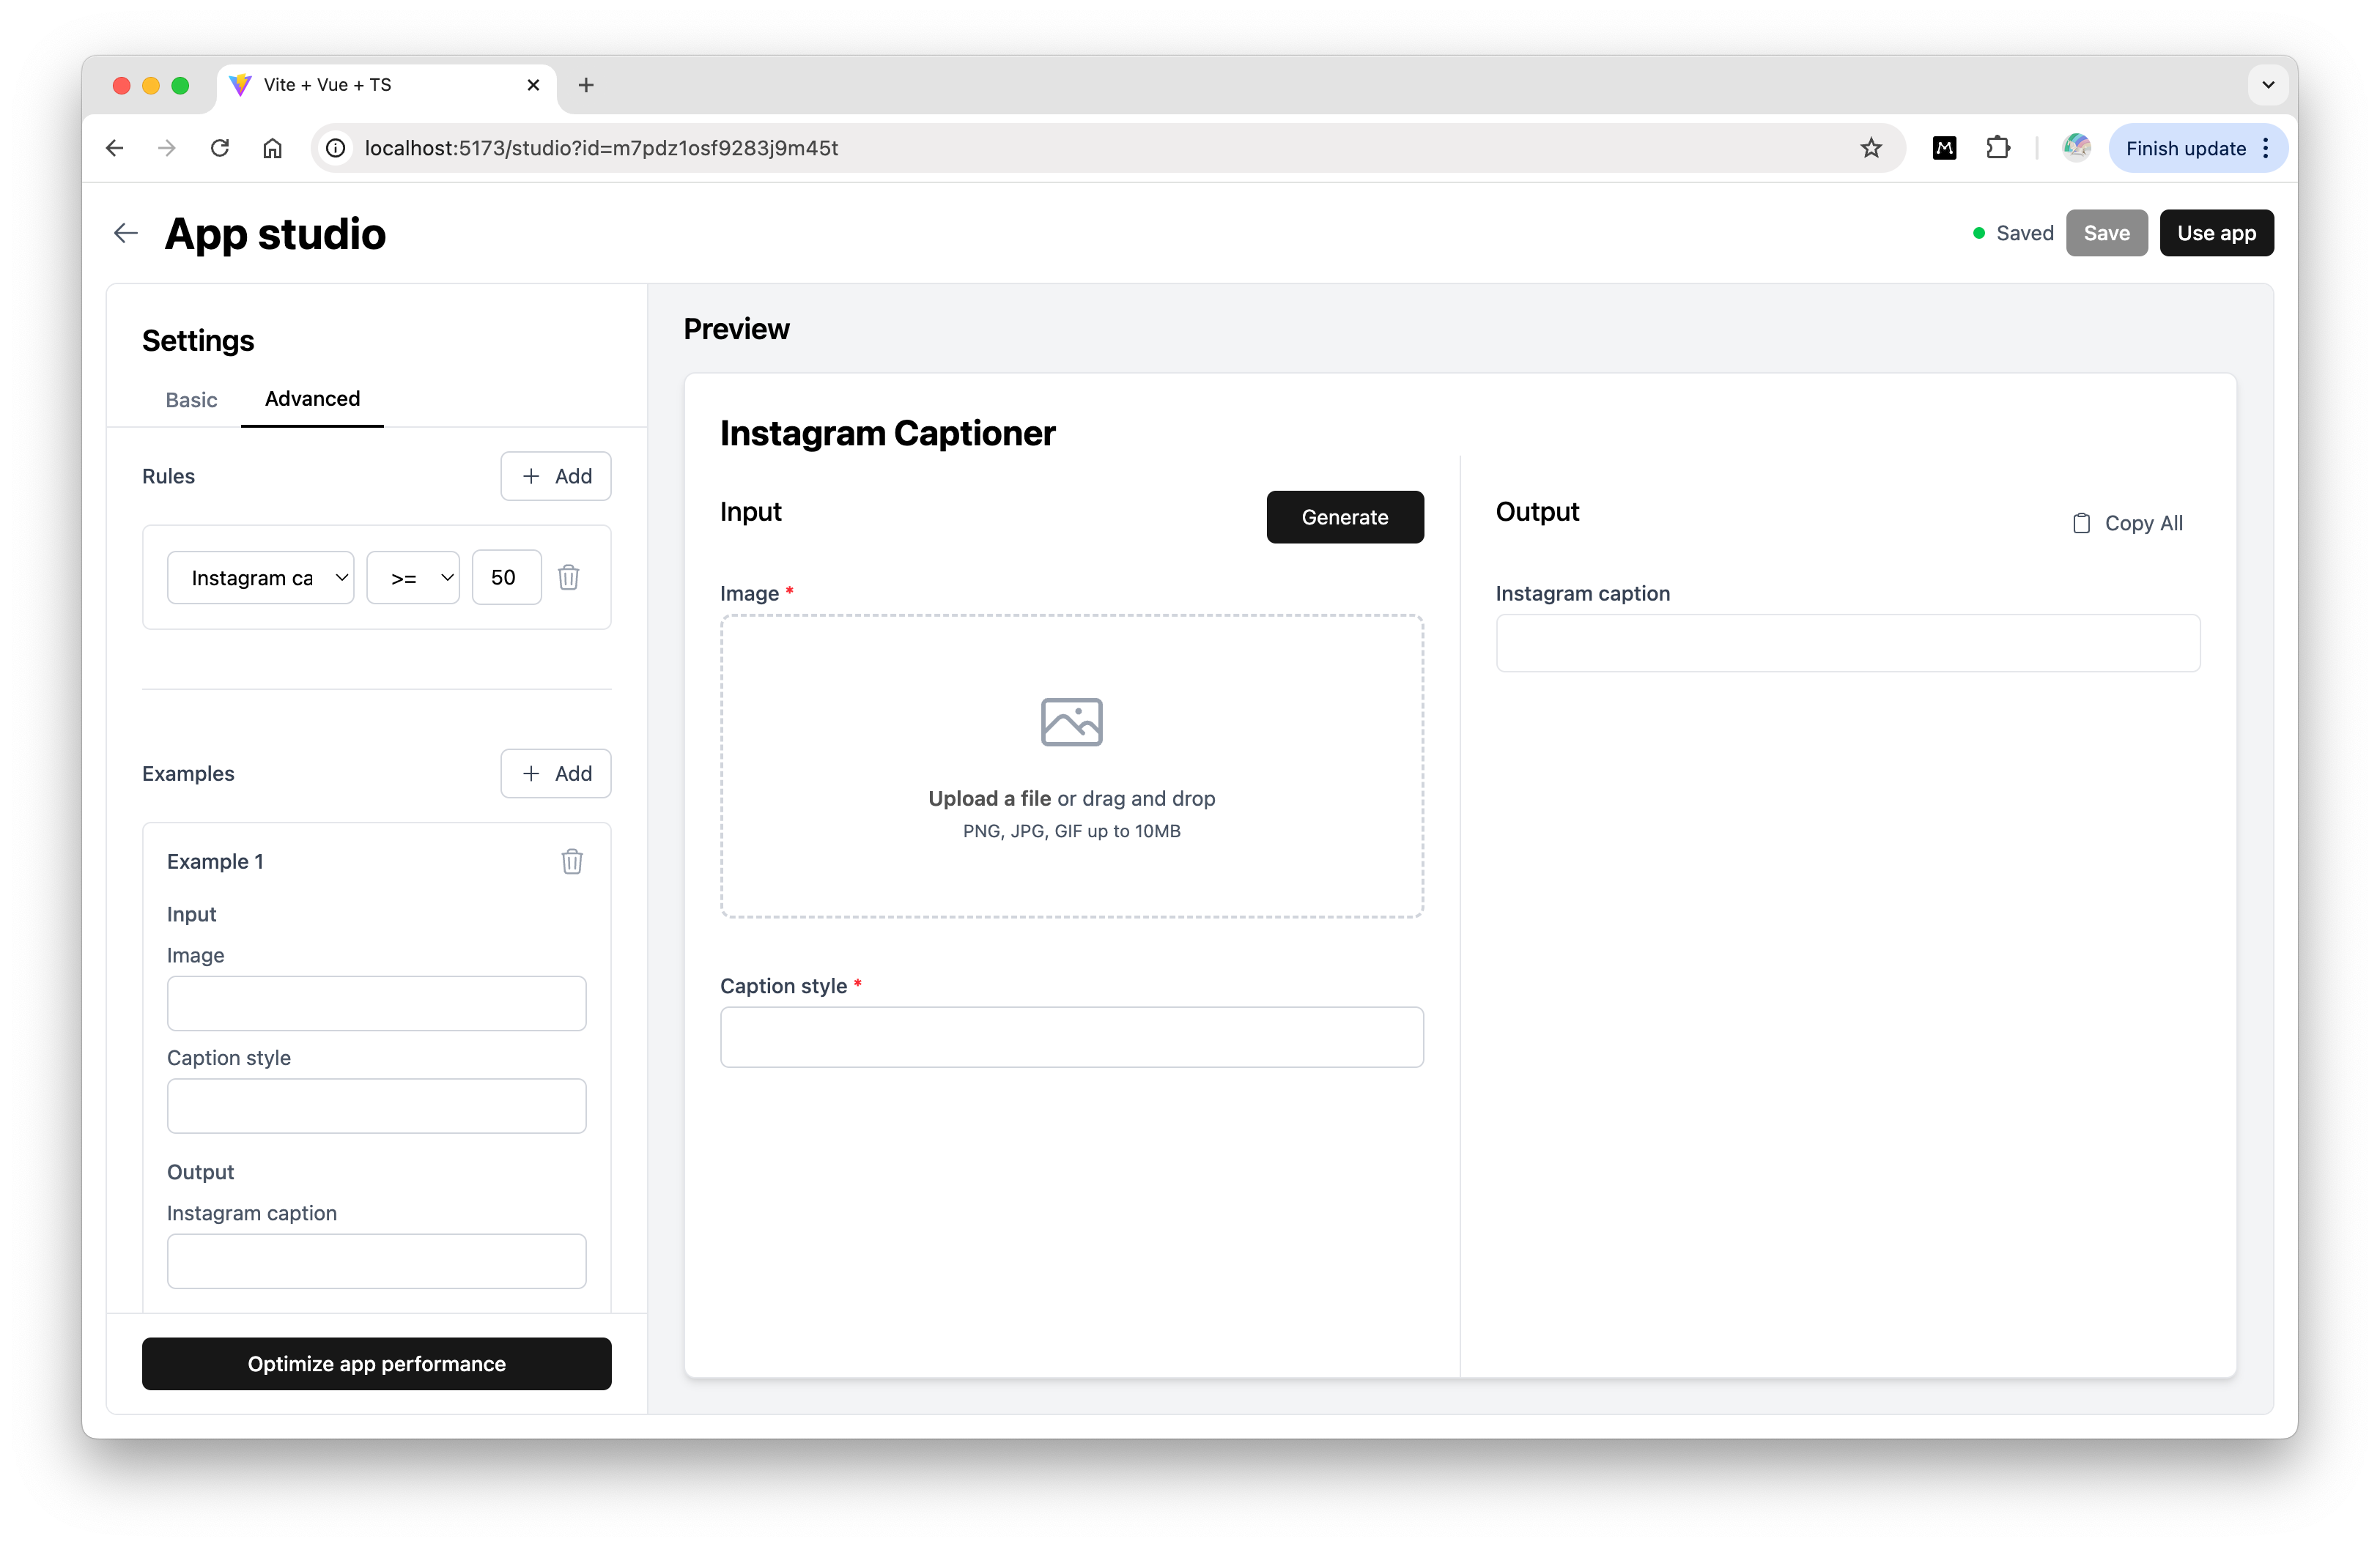Bookmark this page with the star icon

tap(1870, 148)
